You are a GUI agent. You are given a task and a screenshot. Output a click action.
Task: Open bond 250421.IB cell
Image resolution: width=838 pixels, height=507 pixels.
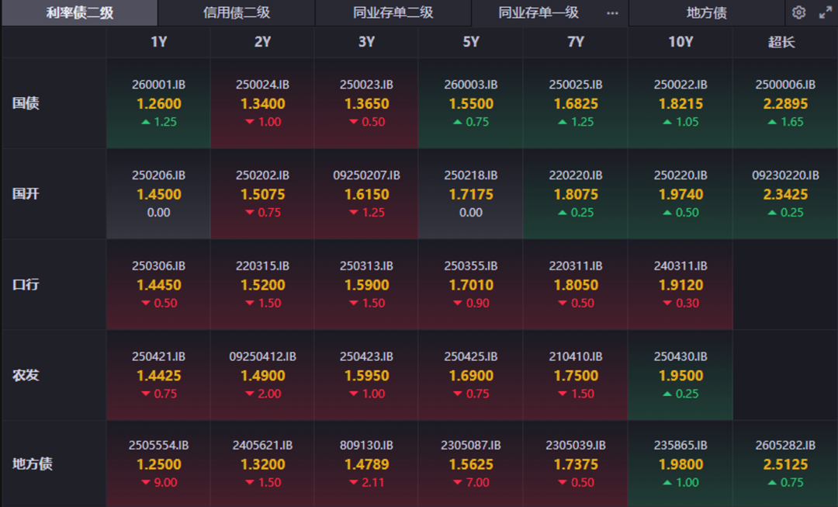[159, 375]
